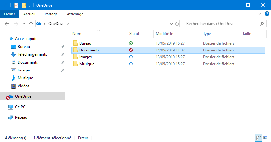Image resolution: width=271 pixels, height=142 pixels.
Task: Click the magnifier search icon
Action: click(x=262, y=24)
